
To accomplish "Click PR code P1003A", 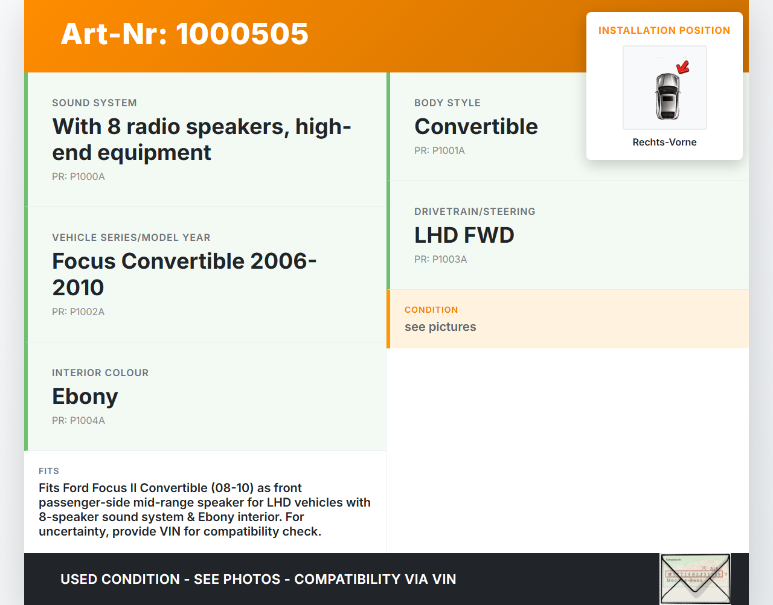I will click(440, 259).
